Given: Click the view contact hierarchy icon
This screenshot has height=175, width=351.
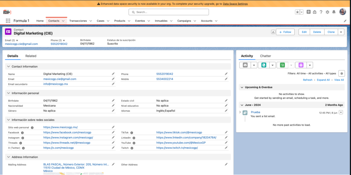Looking at the screenshot, I should tap(273, 32).
